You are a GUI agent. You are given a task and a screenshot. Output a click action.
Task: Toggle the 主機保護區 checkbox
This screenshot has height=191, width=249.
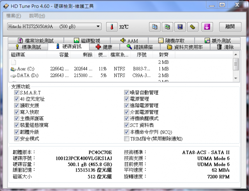pyautogui.click(x=16, y=118)
